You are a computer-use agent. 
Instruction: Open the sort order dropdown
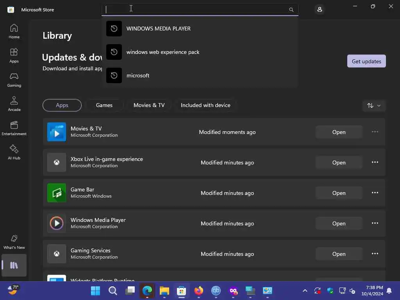click(374, 105)
